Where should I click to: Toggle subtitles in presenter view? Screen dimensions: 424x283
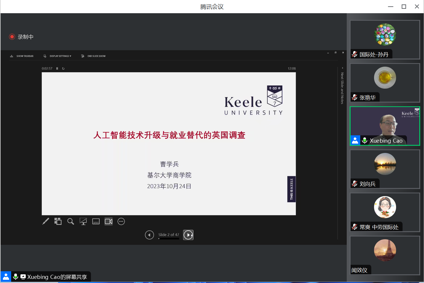[96, 221]
